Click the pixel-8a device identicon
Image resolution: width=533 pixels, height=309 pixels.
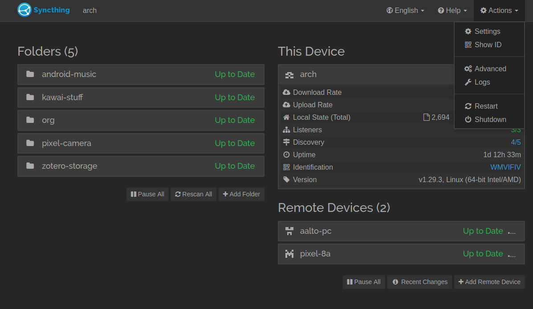289,254
